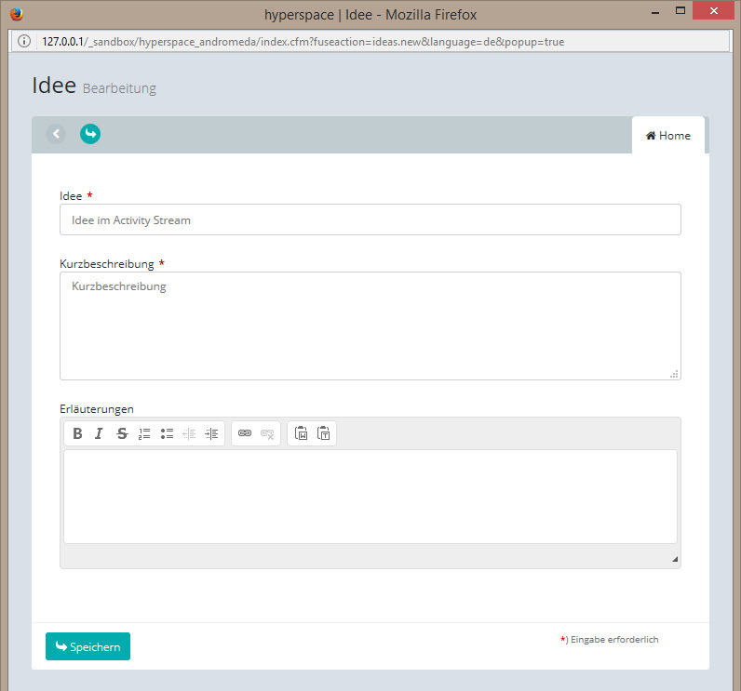Click the teal save arrow icon in header
The width and height of the screenshot is (741, 691).
(x=90, y=134)
